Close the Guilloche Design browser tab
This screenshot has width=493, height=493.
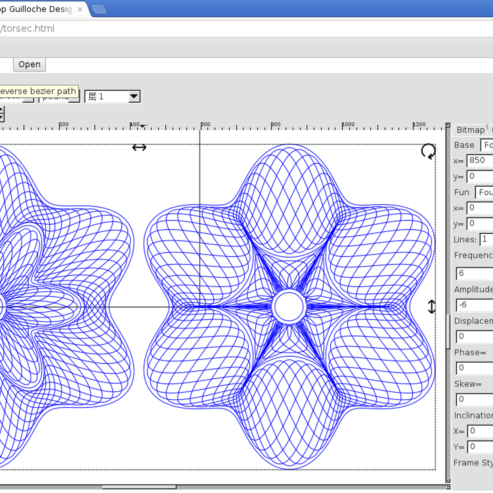click(x=80, y=10)
